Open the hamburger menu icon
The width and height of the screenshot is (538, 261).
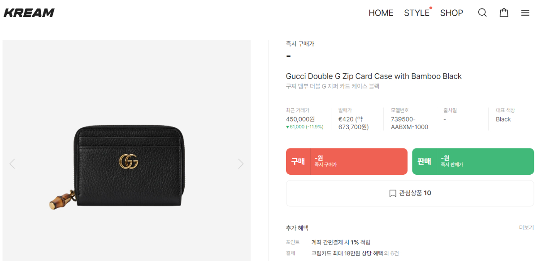click(525, 13)
